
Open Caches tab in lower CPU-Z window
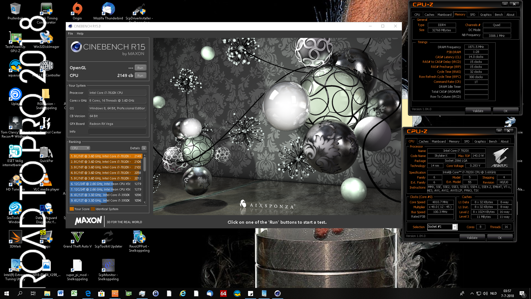[x=423, y=141]
